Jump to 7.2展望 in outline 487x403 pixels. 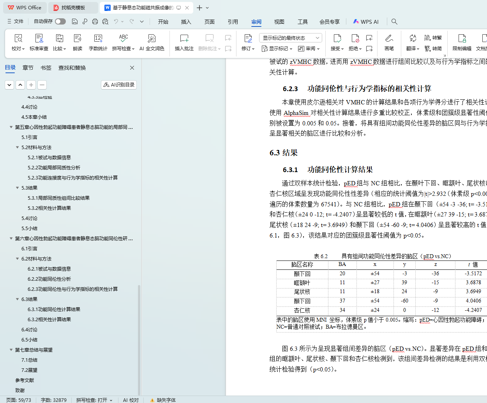[x=29, y=370]
